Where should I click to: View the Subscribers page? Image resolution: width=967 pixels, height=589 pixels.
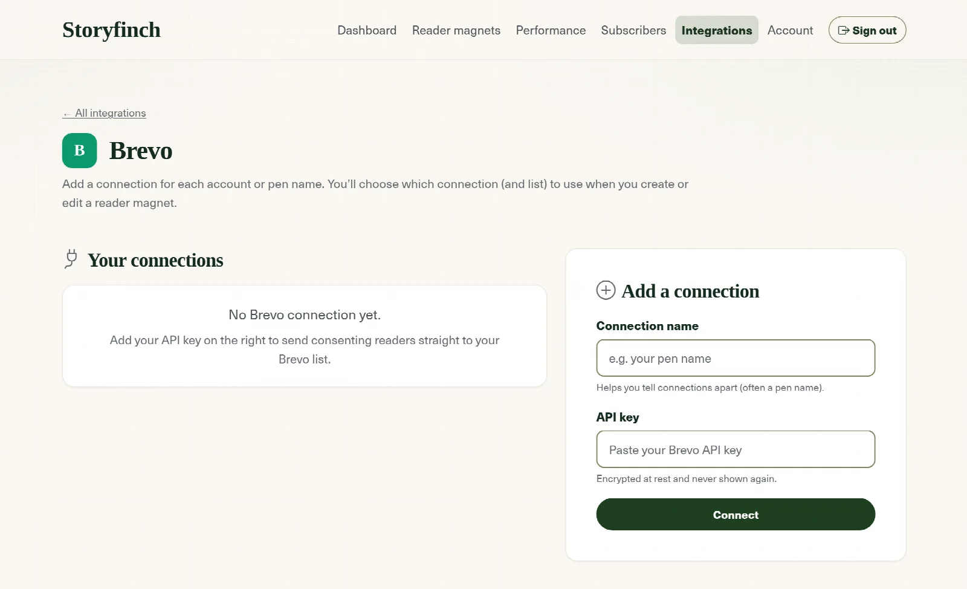[x=633, y=30]
